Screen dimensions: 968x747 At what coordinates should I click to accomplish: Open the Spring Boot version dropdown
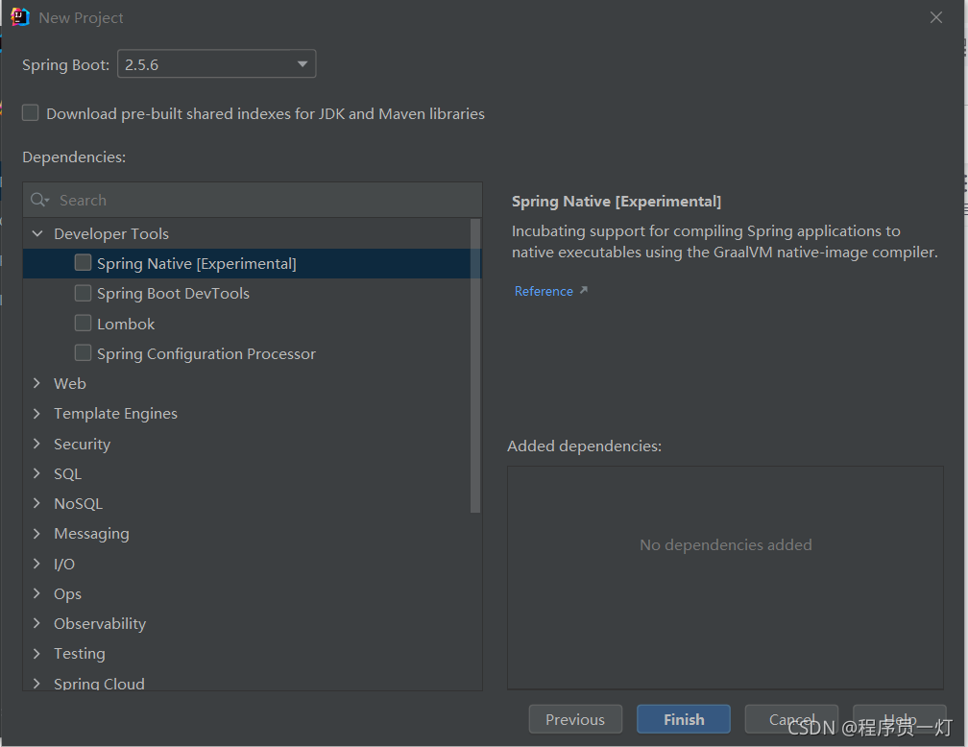point(217,64)
